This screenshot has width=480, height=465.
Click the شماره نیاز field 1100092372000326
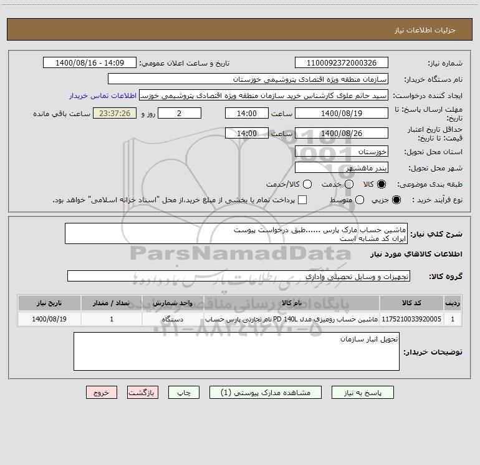342,62
